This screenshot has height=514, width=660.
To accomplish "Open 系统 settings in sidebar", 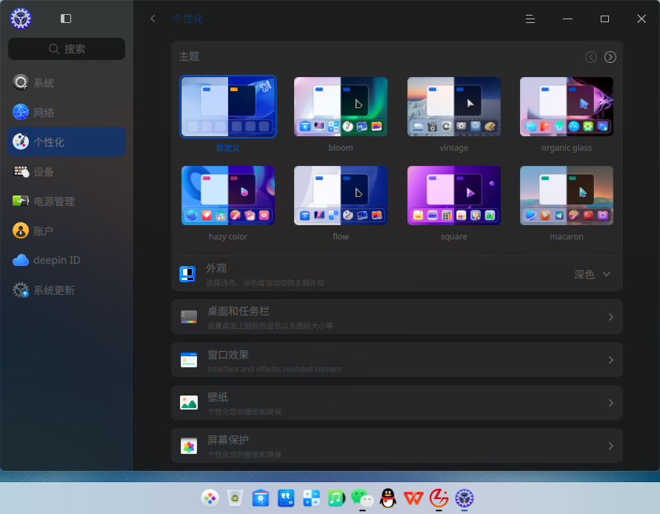I will point(67,82).
